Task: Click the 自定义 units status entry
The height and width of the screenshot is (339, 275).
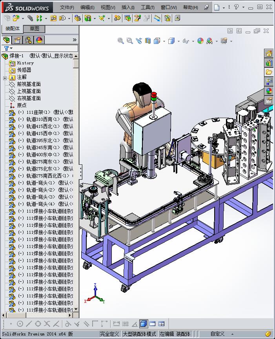Action: (x=217, y=334)
